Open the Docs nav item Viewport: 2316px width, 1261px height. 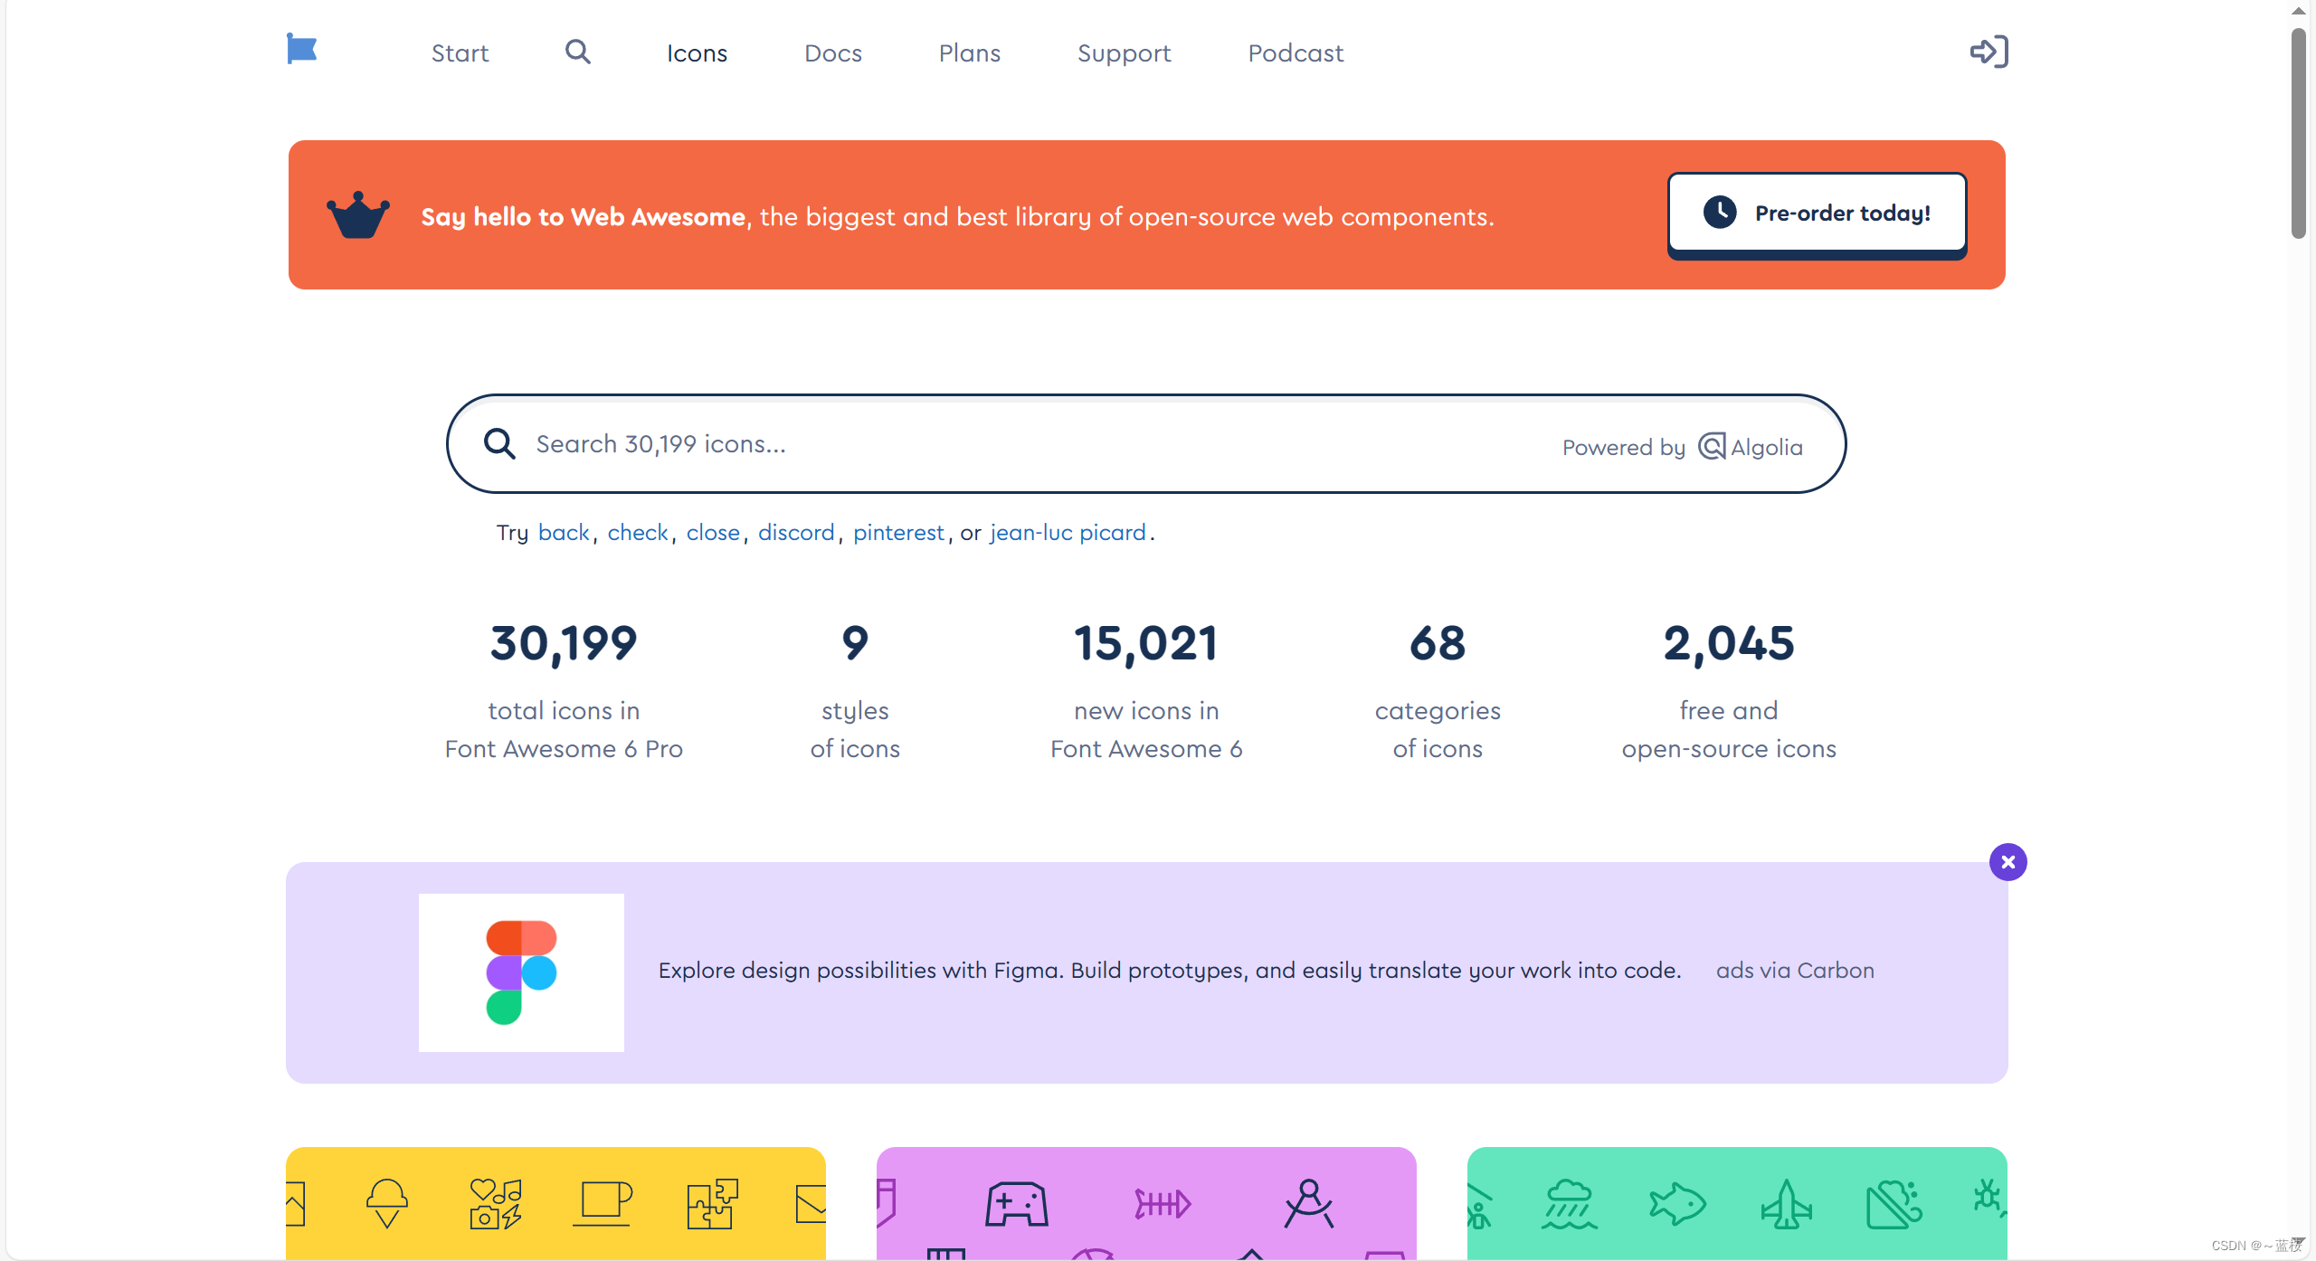[x=833, y=53]
